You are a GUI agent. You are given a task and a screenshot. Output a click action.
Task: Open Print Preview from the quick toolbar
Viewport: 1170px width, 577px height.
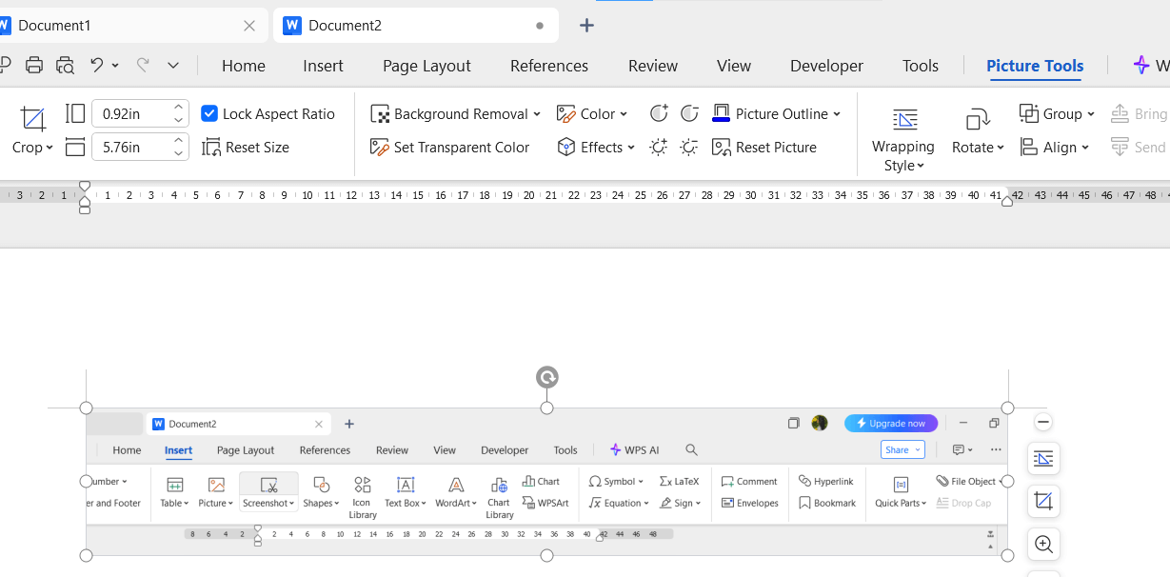tap(65, 66)
